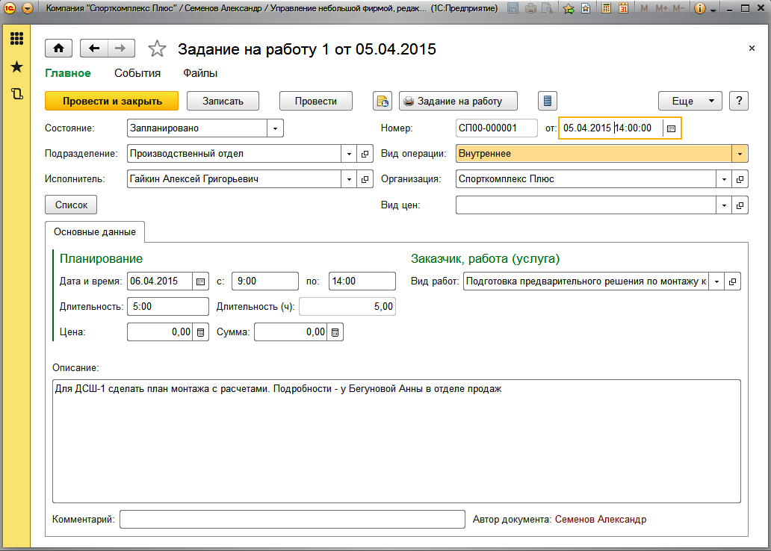Screen dimensions: 771x551
Task: Expand the Состояние dropdown
Action: pos(276,128)
